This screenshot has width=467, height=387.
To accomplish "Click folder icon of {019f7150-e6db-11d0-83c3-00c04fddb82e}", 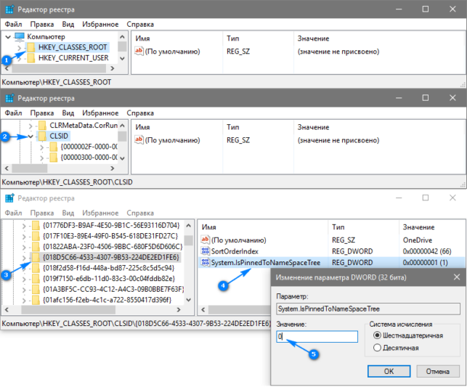I will (x=36, y=279).
